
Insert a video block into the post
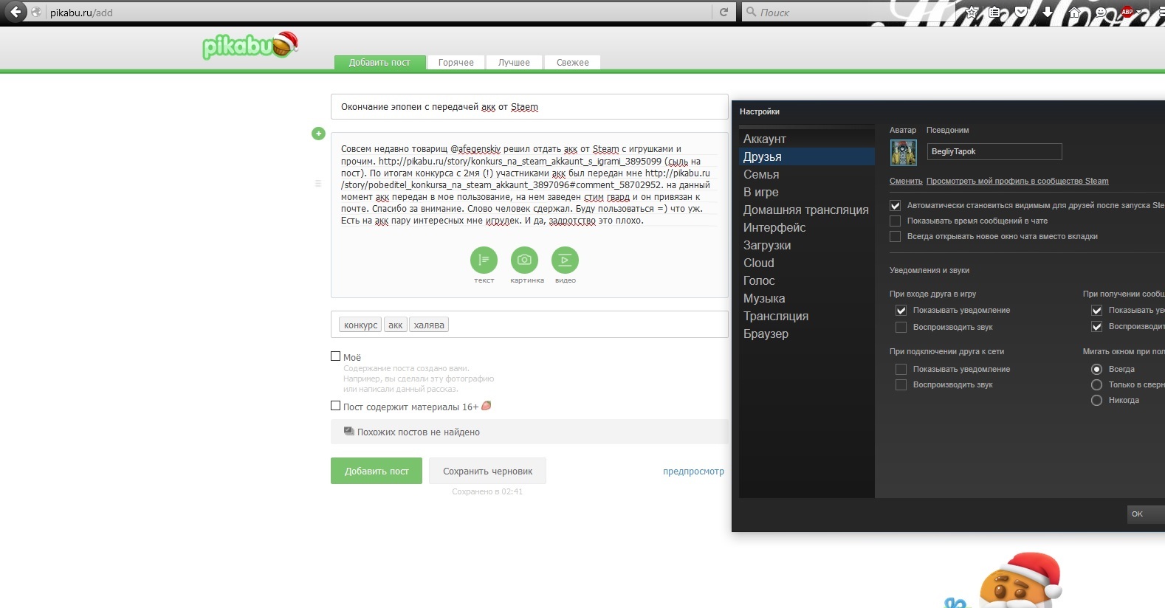pyautogui.click(x=565, y=260)
